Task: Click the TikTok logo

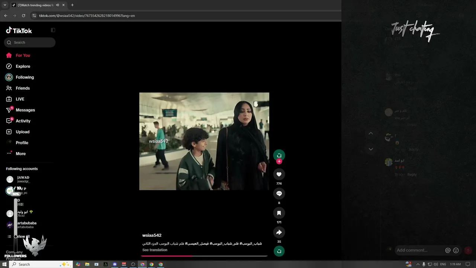Action: tap(19, 31)
